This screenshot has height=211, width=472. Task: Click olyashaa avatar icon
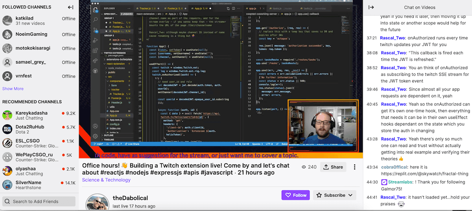coord(7,171)
